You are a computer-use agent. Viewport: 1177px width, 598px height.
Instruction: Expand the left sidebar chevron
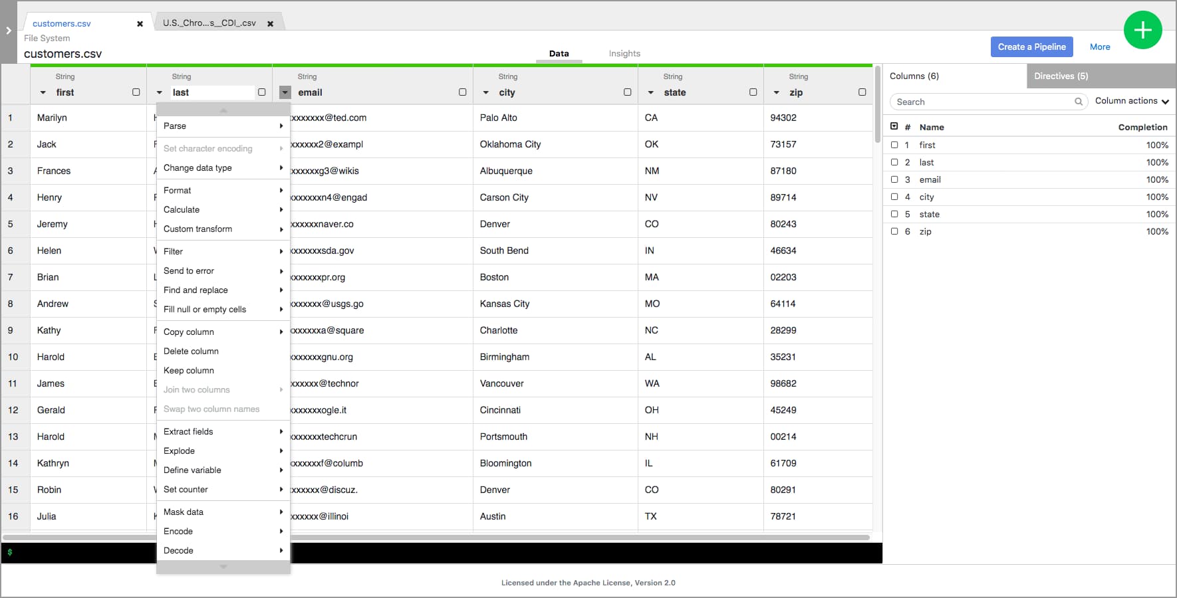pos(9,31)
